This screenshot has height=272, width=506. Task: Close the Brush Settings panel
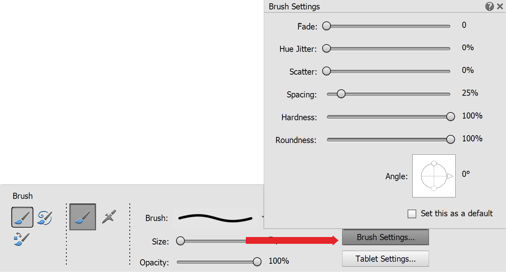pyautogui.click(x=500, y=6)
